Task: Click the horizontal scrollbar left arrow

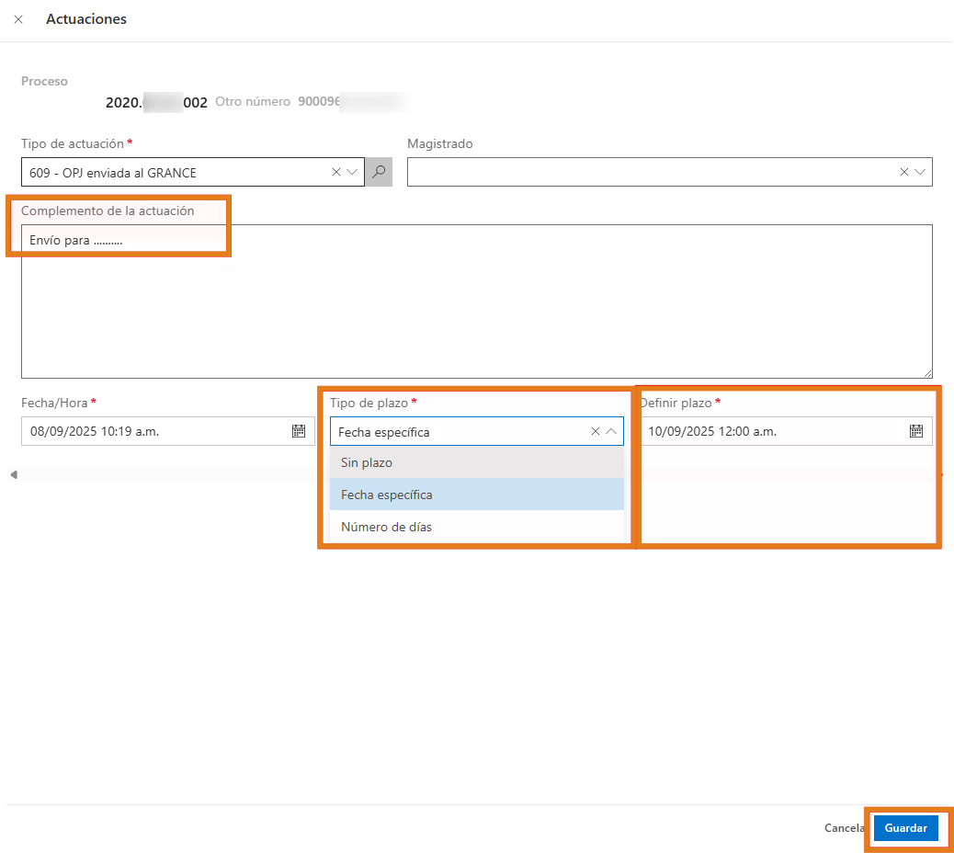Action: click(14, 474)
